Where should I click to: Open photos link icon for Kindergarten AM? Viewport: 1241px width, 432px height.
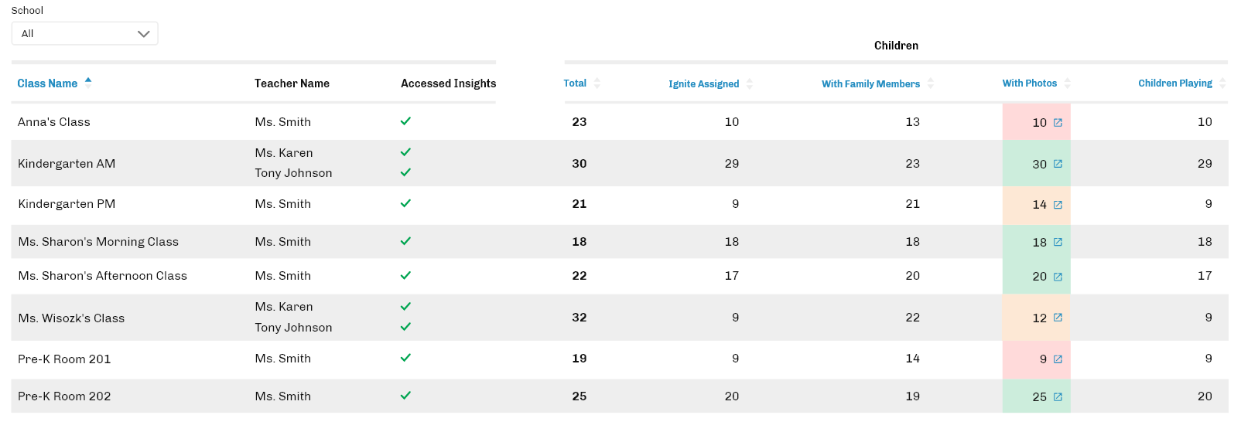(x=1058, y=164)
